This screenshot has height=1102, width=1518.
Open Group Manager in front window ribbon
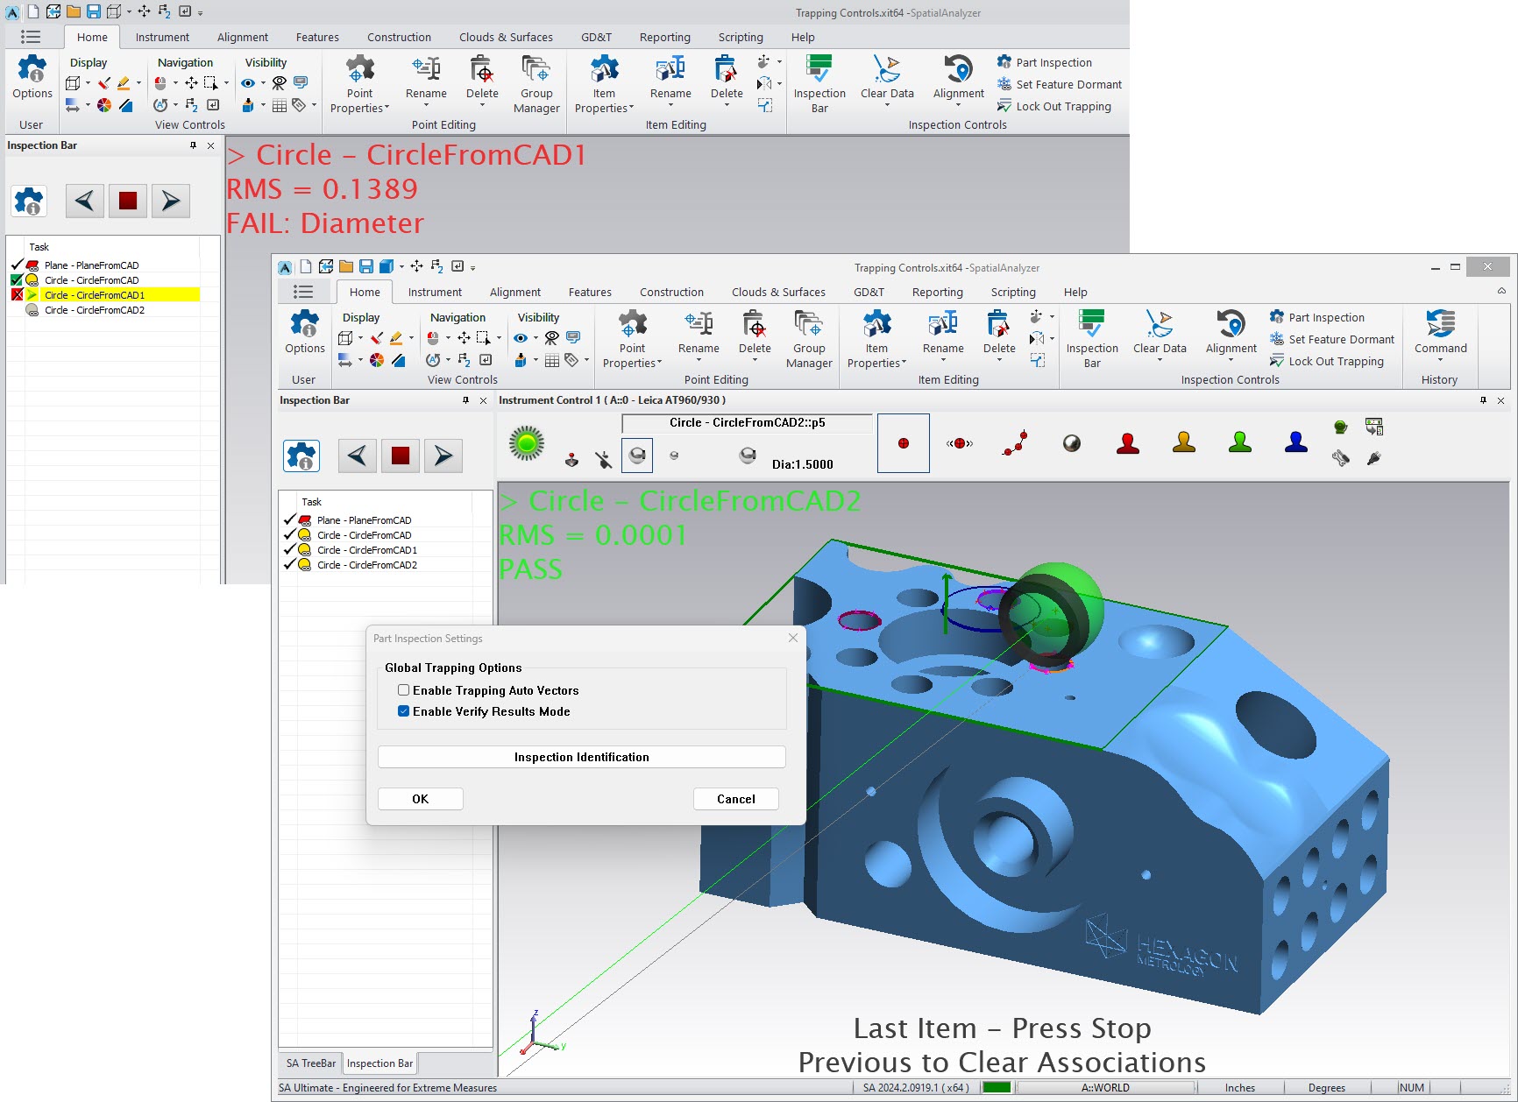[809, 340]
